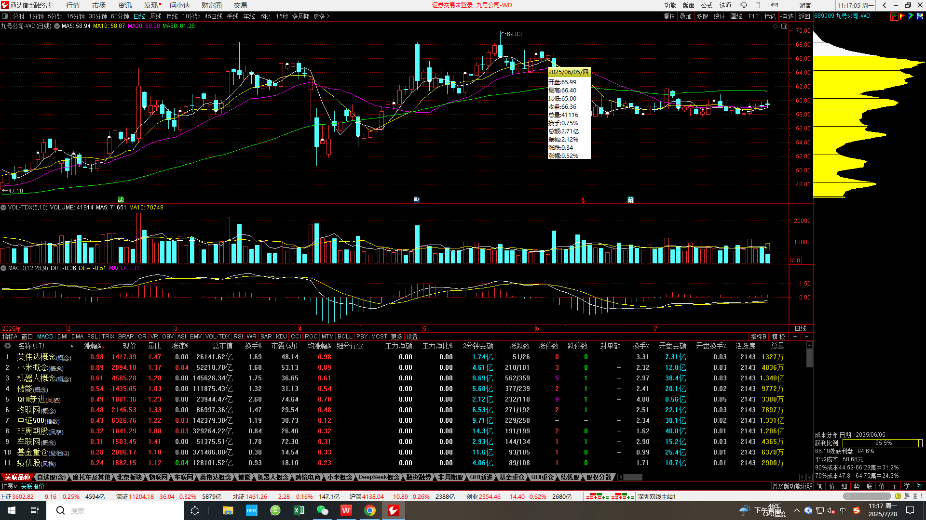Toggle the VOL-TDX indicator circle
The image size is (926, 520).
pyautogui.click(x=3, y=208)
